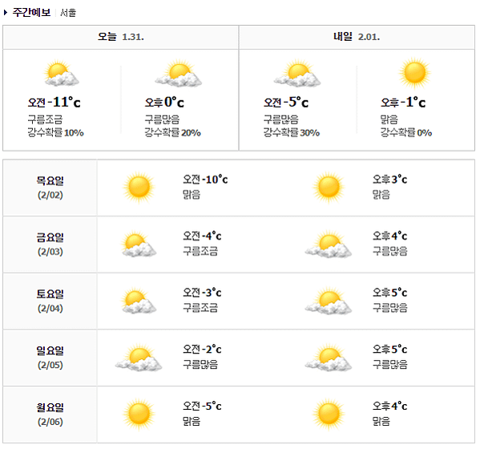Click the 서울 location label
Screen dimensions: 480x449
(68, 13)
